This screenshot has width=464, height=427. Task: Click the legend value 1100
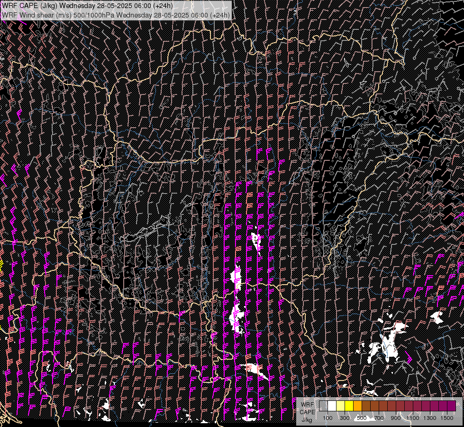tap(412, 418)
